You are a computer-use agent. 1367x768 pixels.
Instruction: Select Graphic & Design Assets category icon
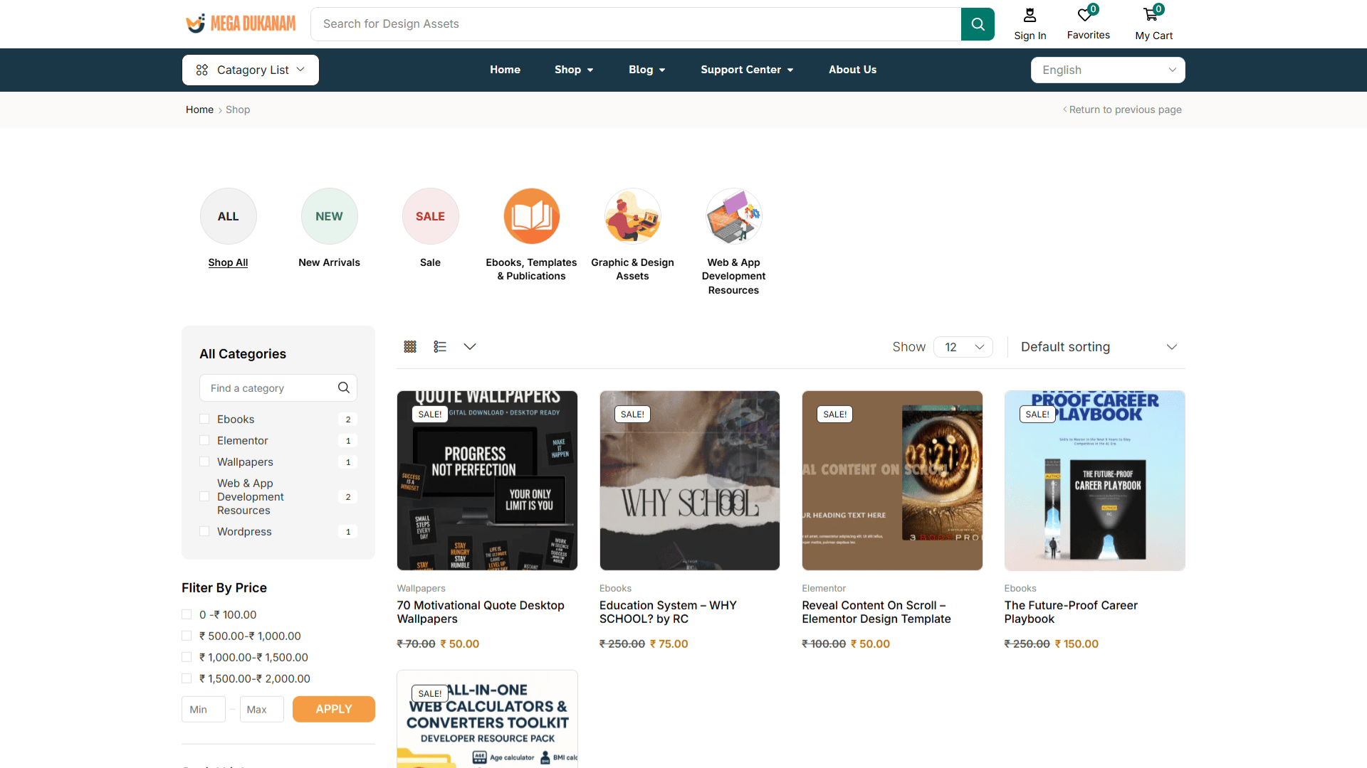[632, 216]
